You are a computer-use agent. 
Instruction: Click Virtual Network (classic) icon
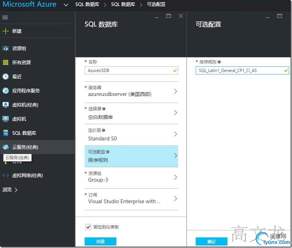point(6,175)
